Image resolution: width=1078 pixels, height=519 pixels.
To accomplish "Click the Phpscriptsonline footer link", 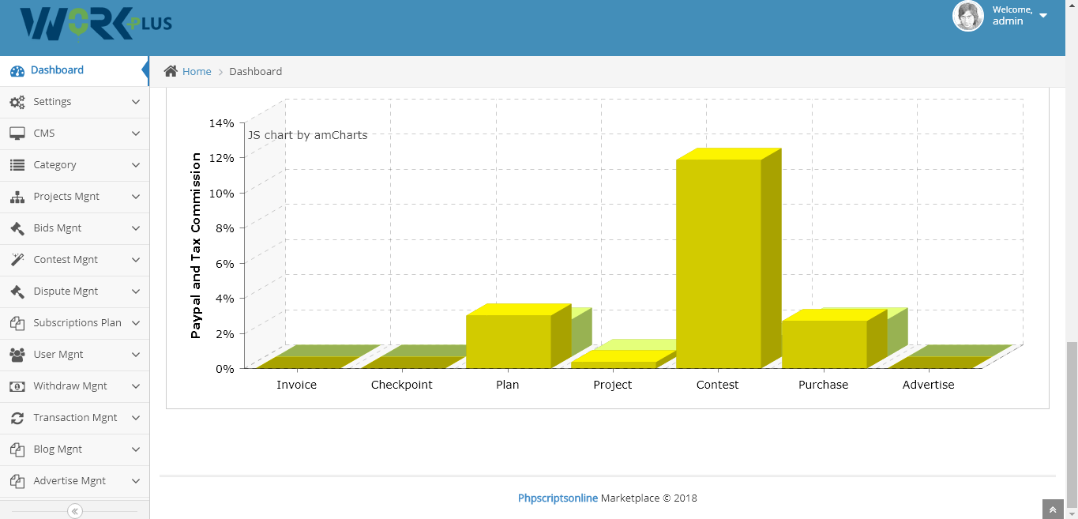I will (558, 498).
